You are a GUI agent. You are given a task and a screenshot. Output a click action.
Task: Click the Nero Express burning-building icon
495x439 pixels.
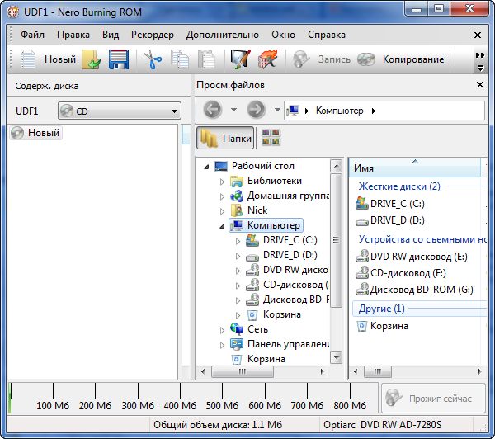coord(266,59)
